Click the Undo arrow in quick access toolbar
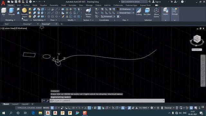The width and height of the screenshot is (206, 116). (x=34, y=2)
